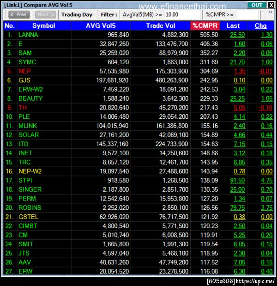The image size is (277, 286).
Task: Select the STPI symbol
Action: pyautogui.click(x=25, y=180)
